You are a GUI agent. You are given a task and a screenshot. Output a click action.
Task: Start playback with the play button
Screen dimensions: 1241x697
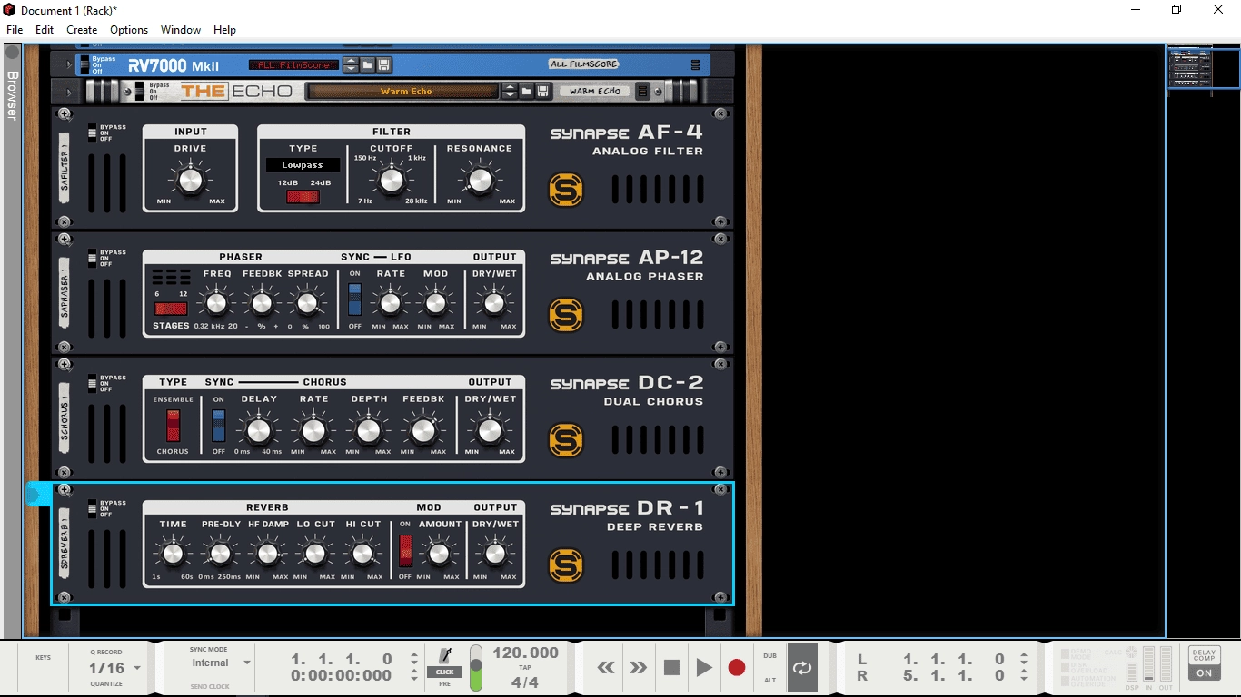coord(704,668)
